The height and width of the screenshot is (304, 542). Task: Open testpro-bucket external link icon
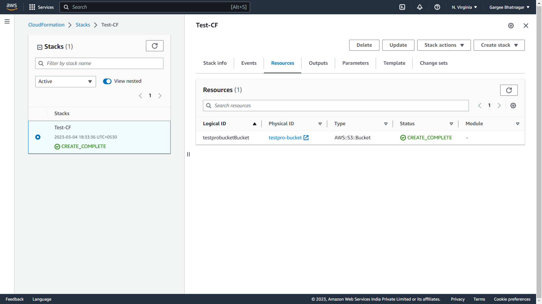[306, 138]
